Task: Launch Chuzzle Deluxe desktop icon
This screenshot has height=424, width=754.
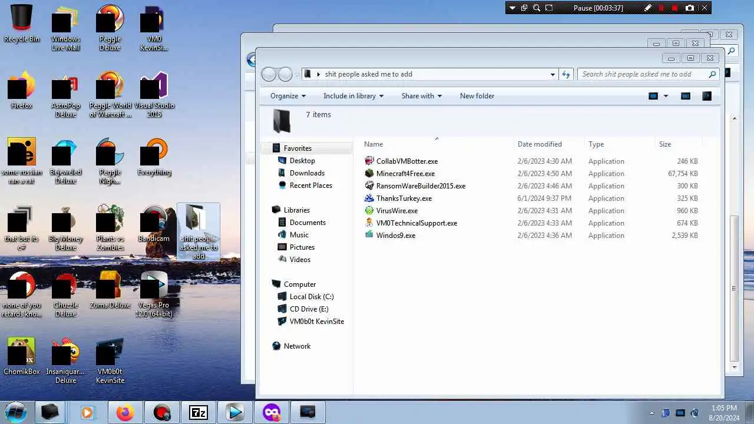Action: [65, 294]
